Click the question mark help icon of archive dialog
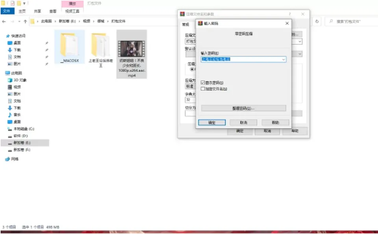 (x=290, y=14)
